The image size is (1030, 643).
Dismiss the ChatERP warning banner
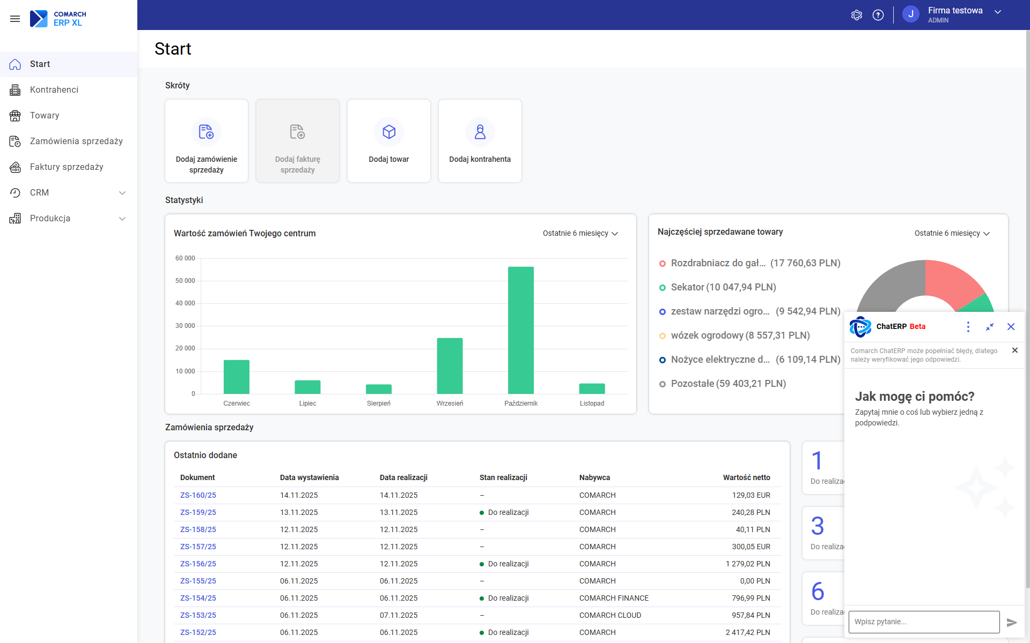1014,350
